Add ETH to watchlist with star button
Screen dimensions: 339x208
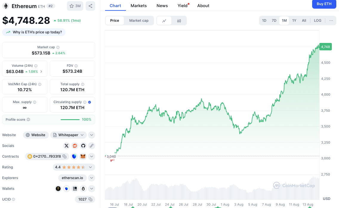tap(75, 6)
